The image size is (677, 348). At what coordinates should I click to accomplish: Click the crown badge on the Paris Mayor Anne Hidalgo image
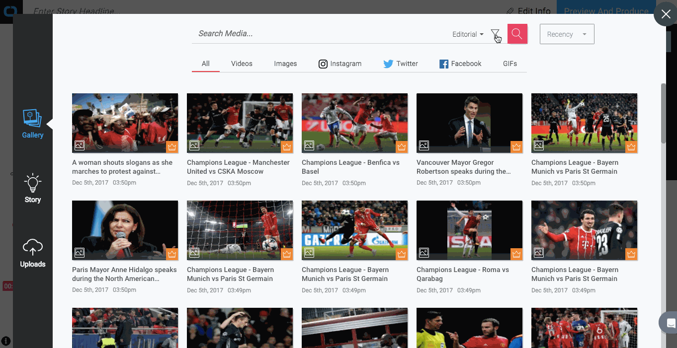[x=172, y=254]
